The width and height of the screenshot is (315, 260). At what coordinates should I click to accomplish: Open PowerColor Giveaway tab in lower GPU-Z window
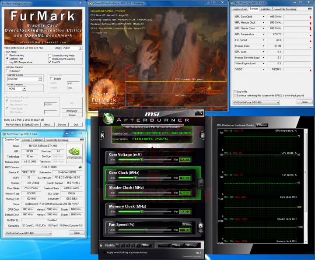tap(57, 140)
